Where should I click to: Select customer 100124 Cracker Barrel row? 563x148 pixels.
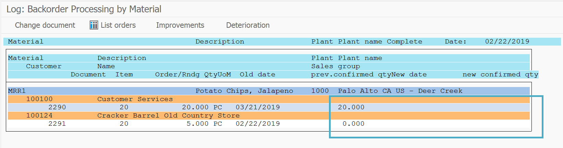(x=269, y=115)
